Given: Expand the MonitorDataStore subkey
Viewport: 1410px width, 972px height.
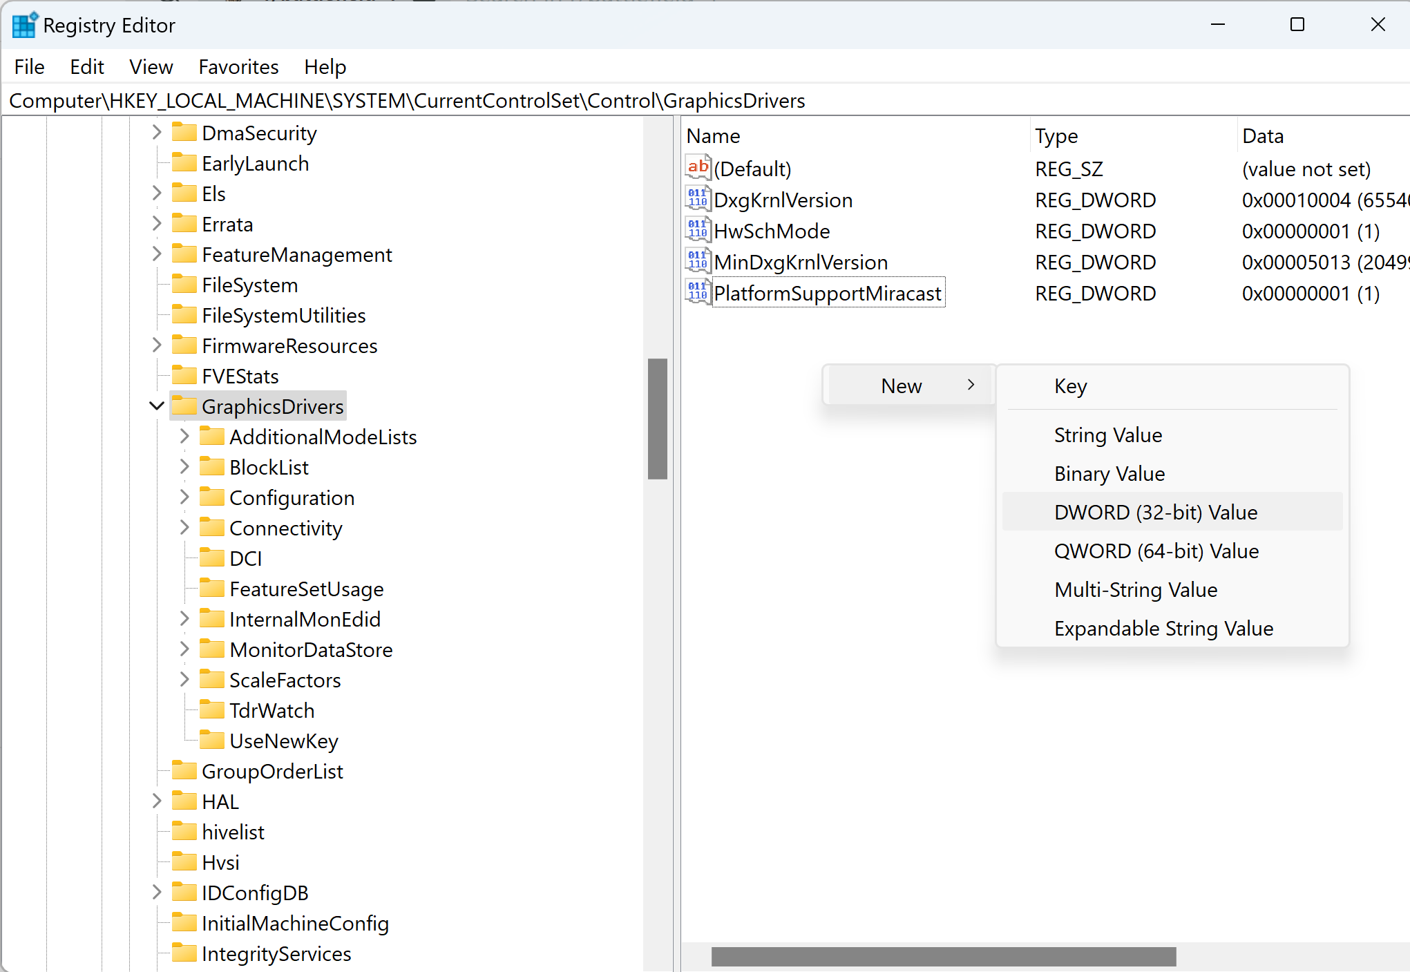Looking at the screenshot, I should point(184,649).
